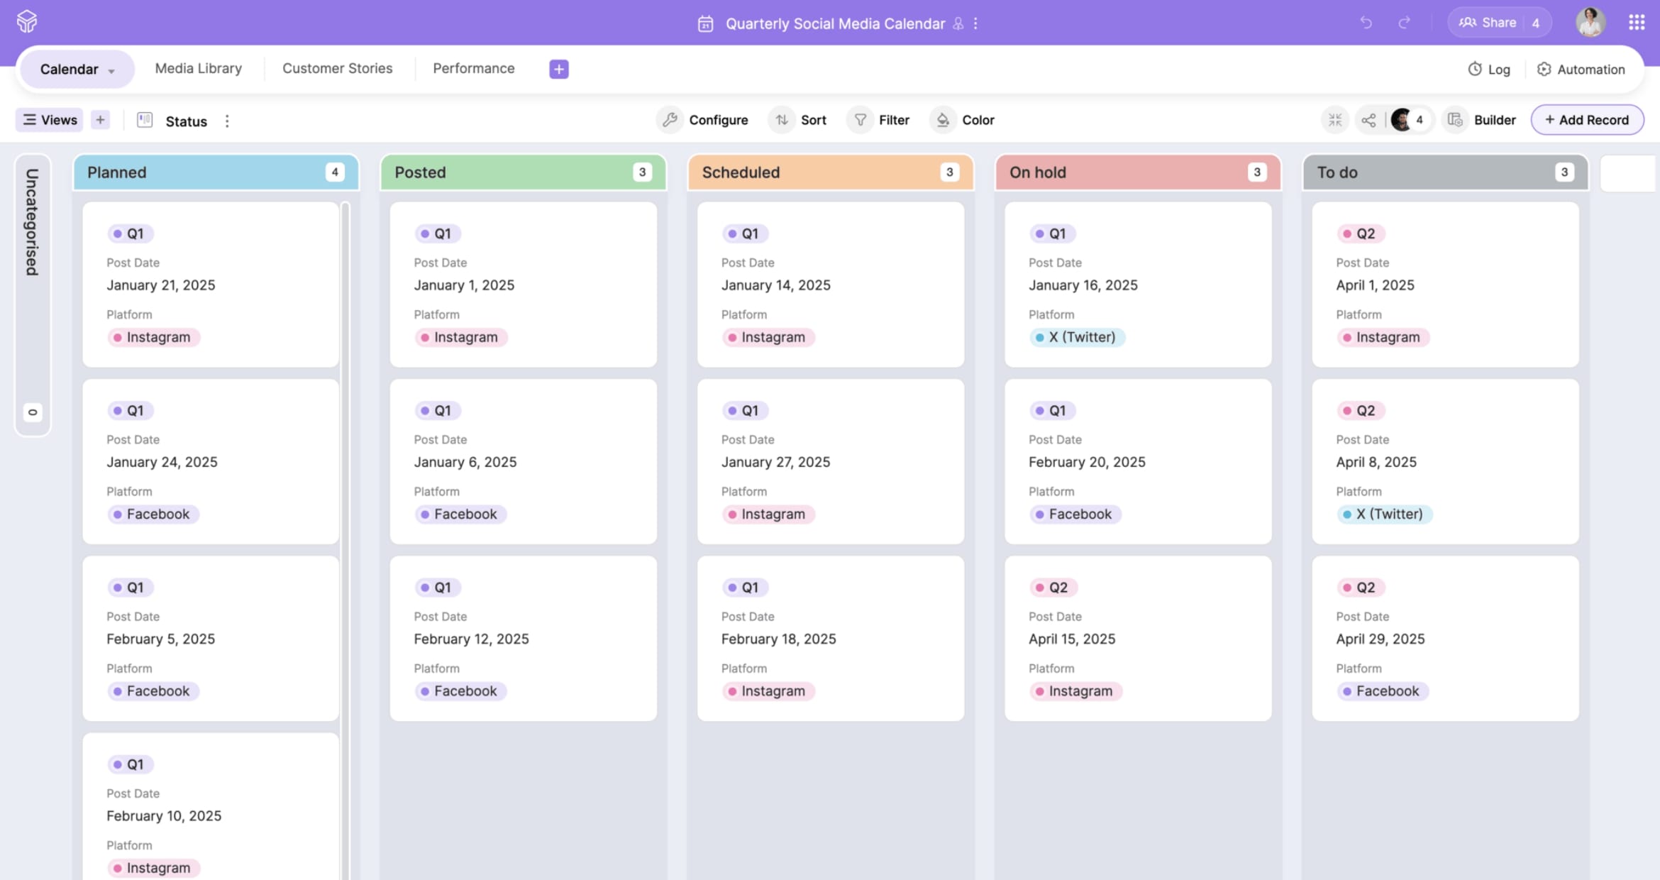Open title three-dot menu
The height and width of the screenshot is (880, 1660).
pyautogui.click(x=976, y=23)
